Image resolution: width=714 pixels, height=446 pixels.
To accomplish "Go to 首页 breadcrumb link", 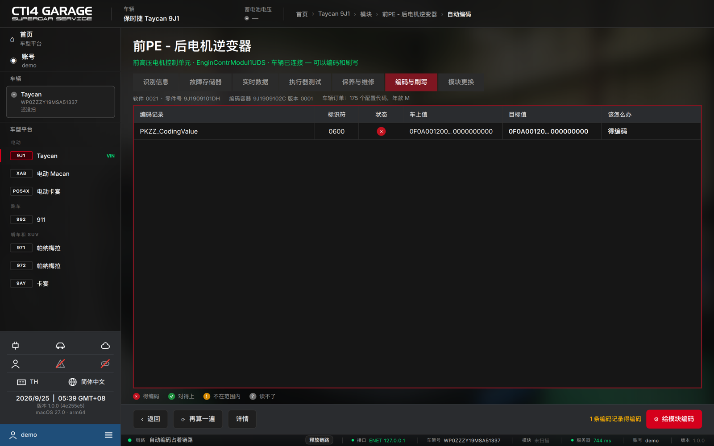I will pyautogui.click(x=302, y=14).
